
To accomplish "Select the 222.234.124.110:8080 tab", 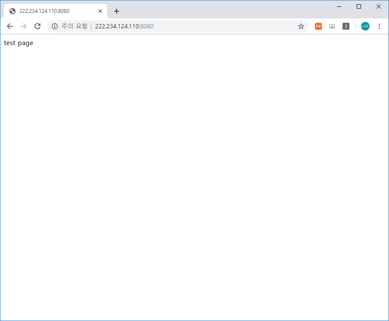I will [x=56, y=11].
